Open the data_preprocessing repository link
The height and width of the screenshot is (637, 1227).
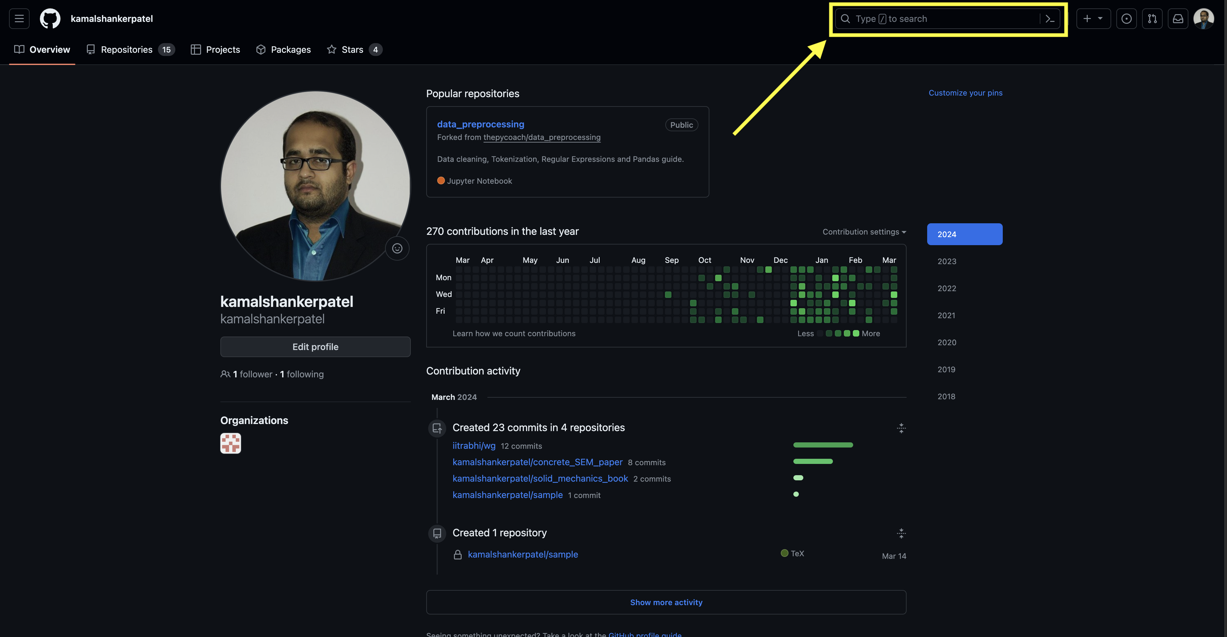point(481,125)
